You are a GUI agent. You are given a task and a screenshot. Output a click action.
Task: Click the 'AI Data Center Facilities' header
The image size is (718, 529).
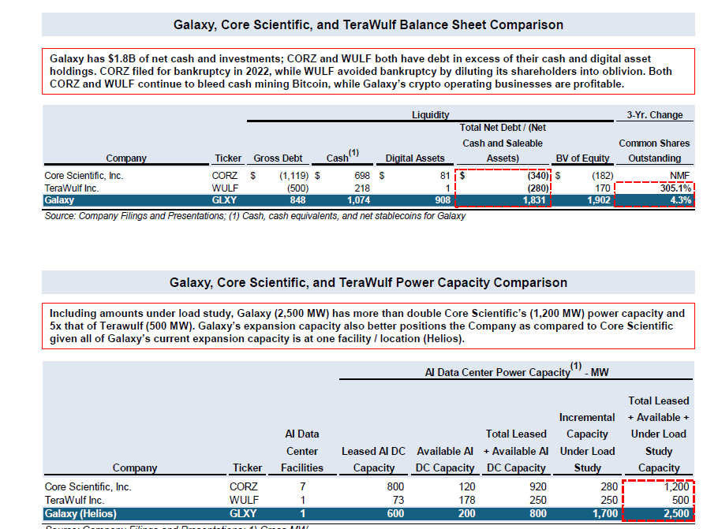301,451
